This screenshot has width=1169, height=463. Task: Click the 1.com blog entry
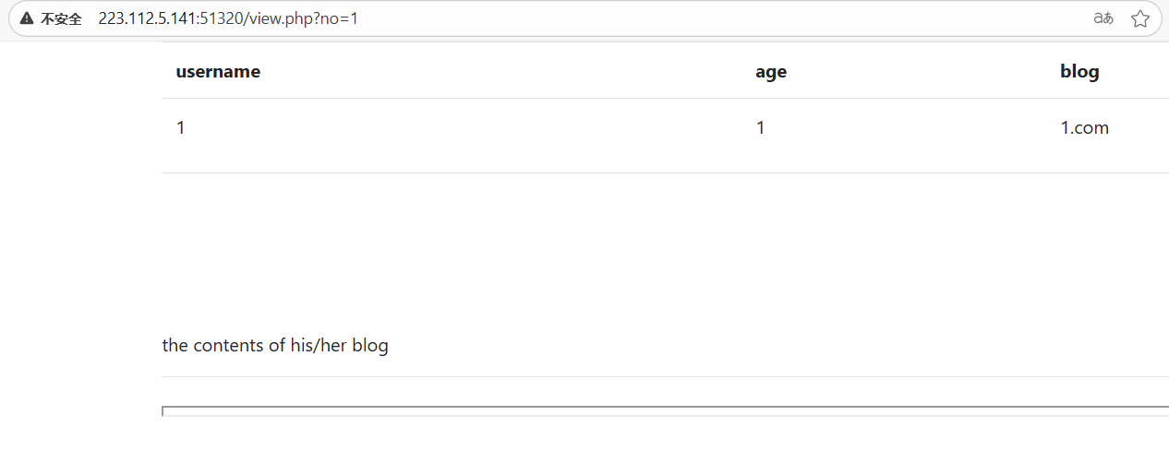(x=1084, y=128)
